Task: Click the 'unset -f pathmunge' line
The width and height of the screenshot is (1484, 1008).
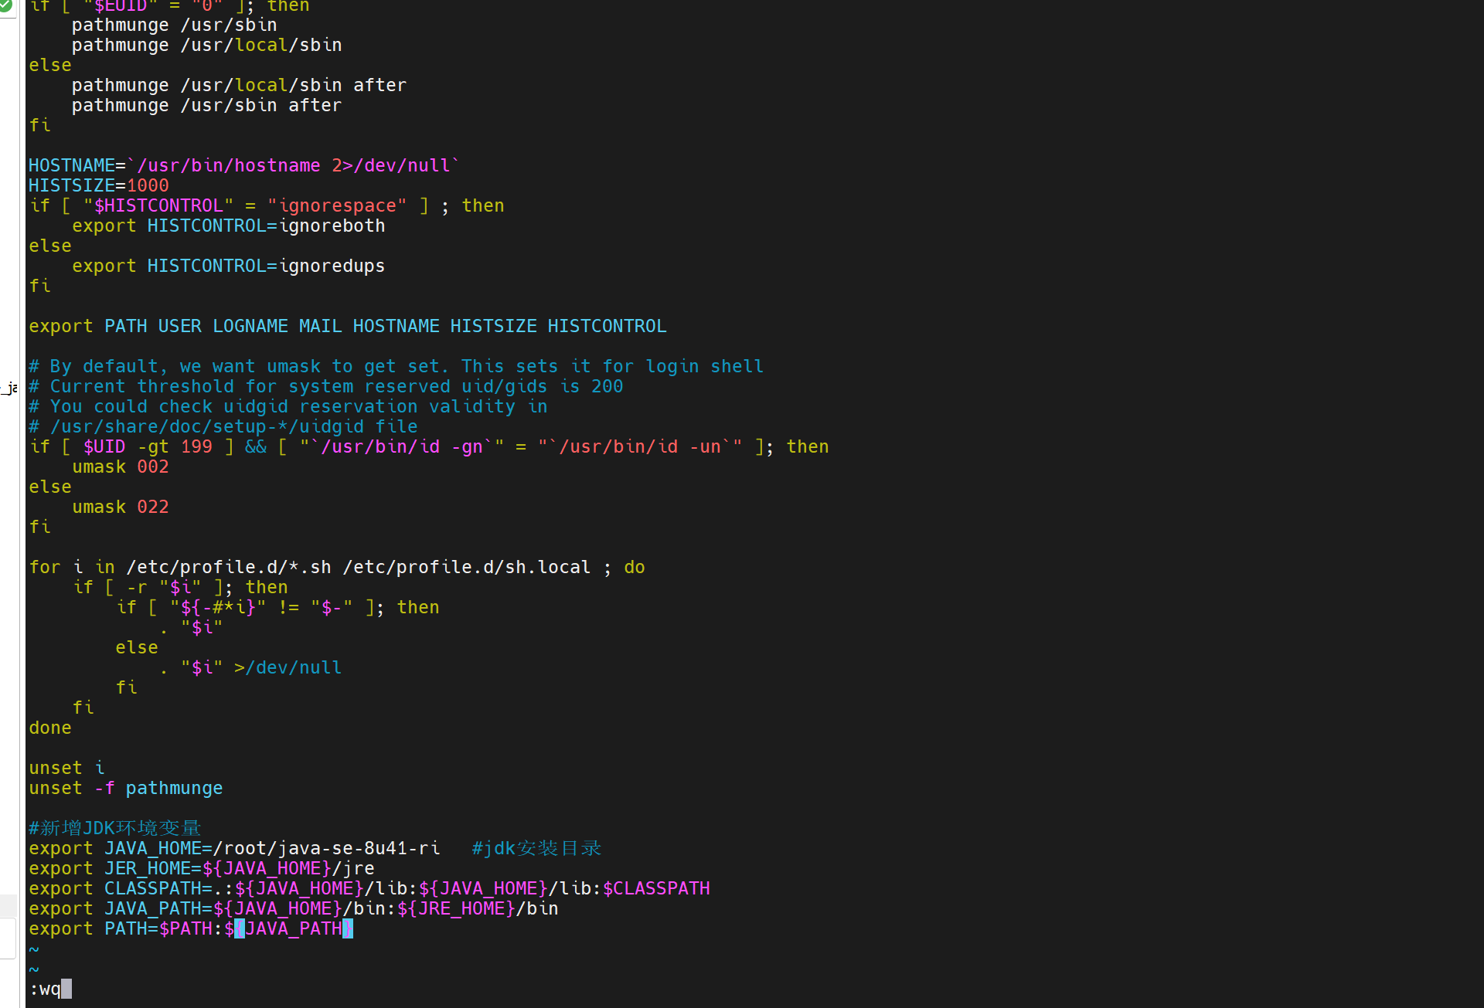Action: 125,789
